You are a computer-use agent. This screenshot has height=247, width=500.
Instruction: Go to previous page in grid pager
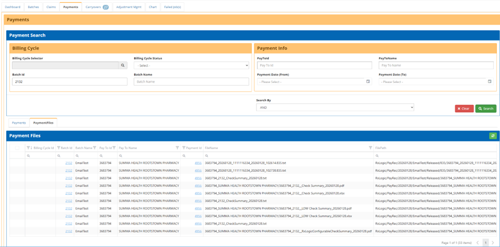(x=477, y=242)
